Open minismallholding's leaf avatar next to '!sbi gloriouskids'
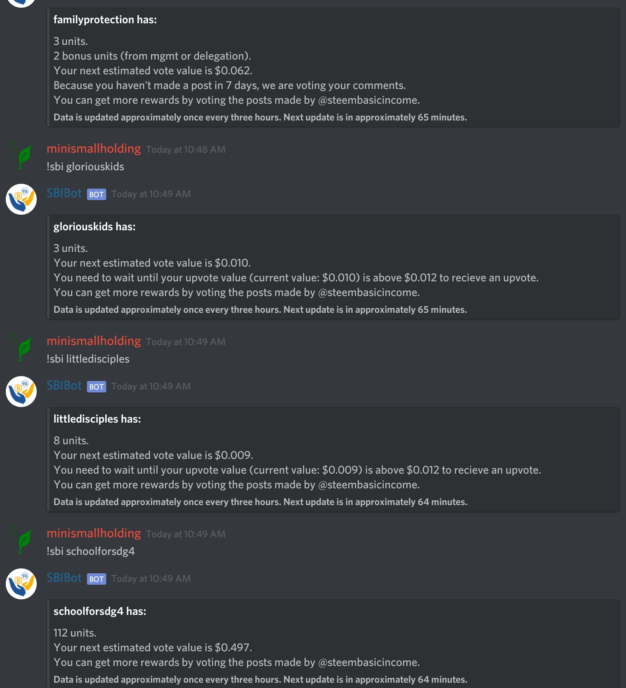 [21, 155]
